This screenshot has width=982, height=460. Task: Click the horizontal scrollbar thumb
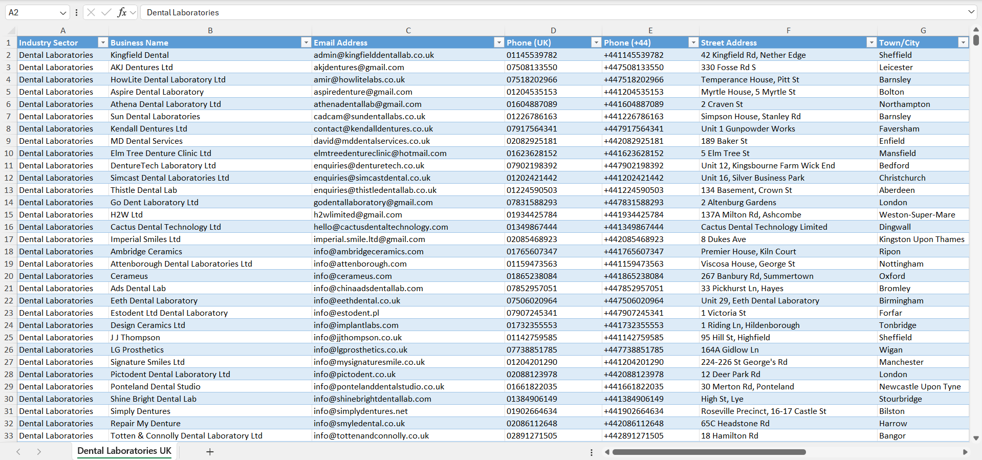tap(709, 452)
